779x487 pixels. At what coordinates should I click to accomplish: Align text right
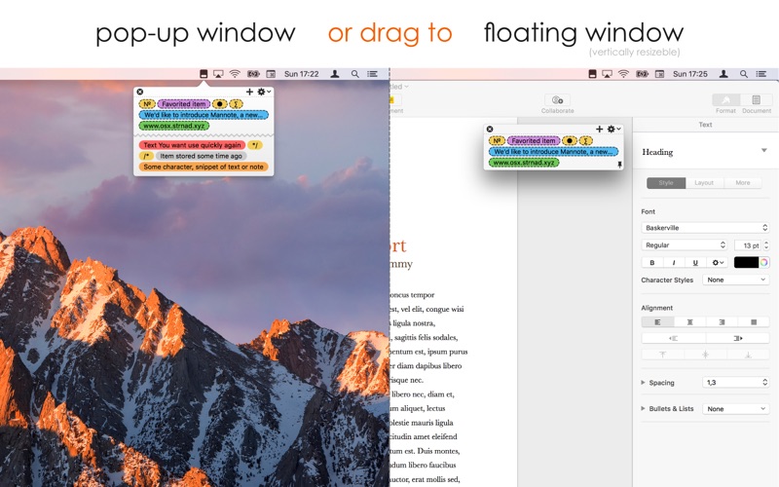point(722,322)
